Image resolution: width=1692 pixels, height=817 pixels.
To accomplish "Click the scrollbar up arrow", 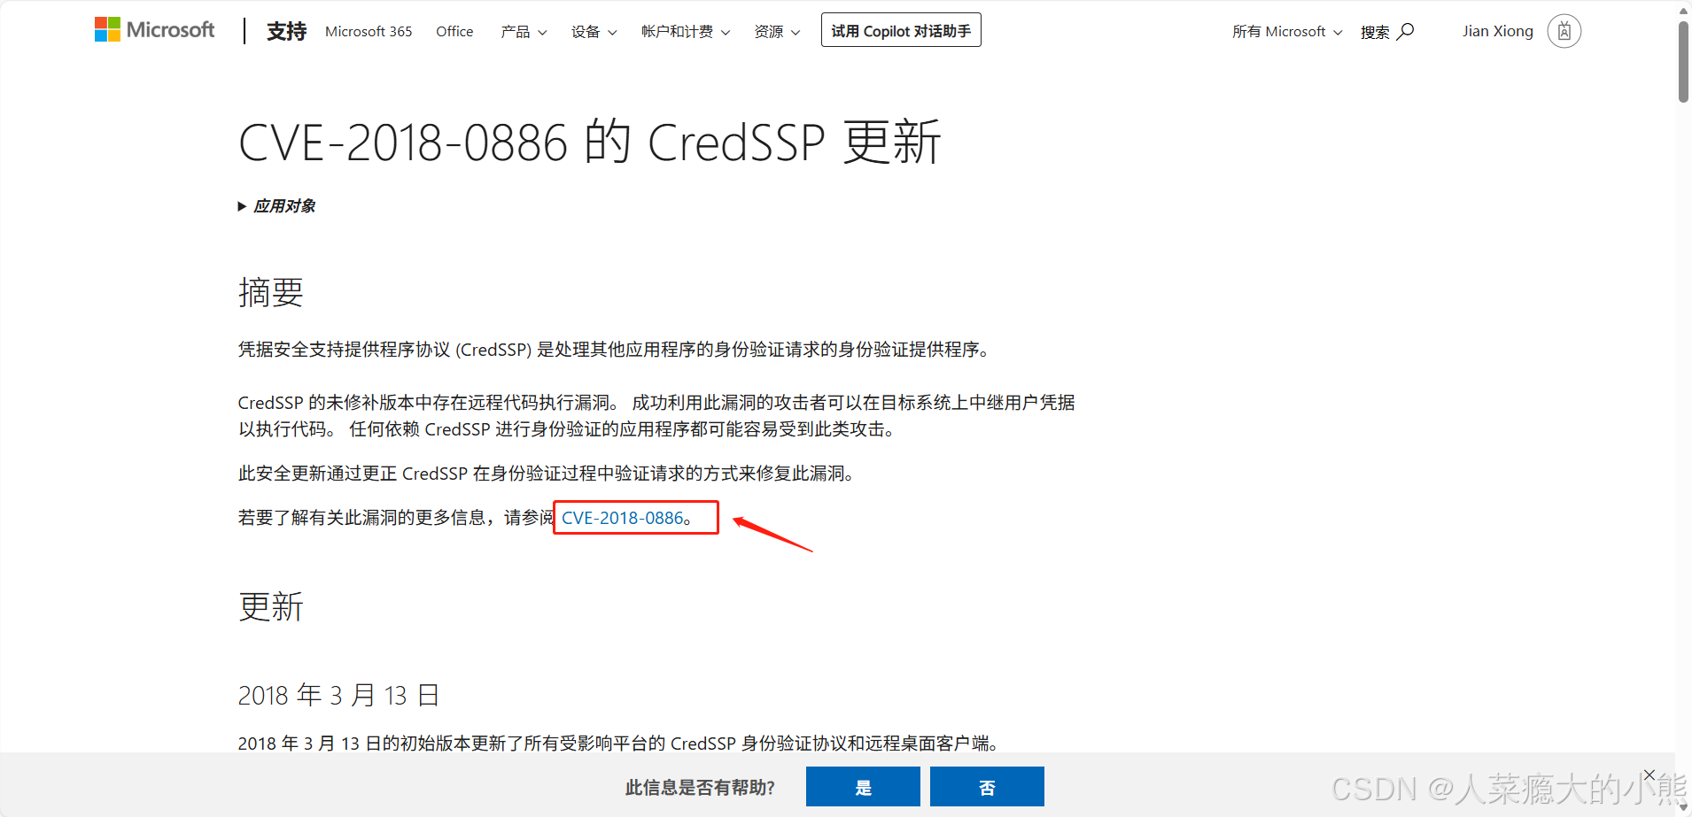I will pos(1683,10).
